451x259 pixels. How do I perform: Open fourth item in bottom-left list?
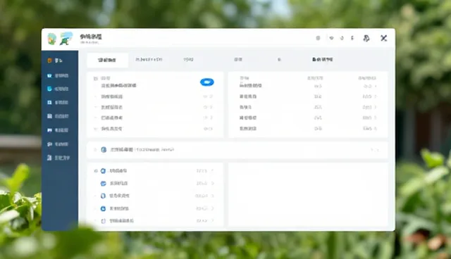[154, 208]
